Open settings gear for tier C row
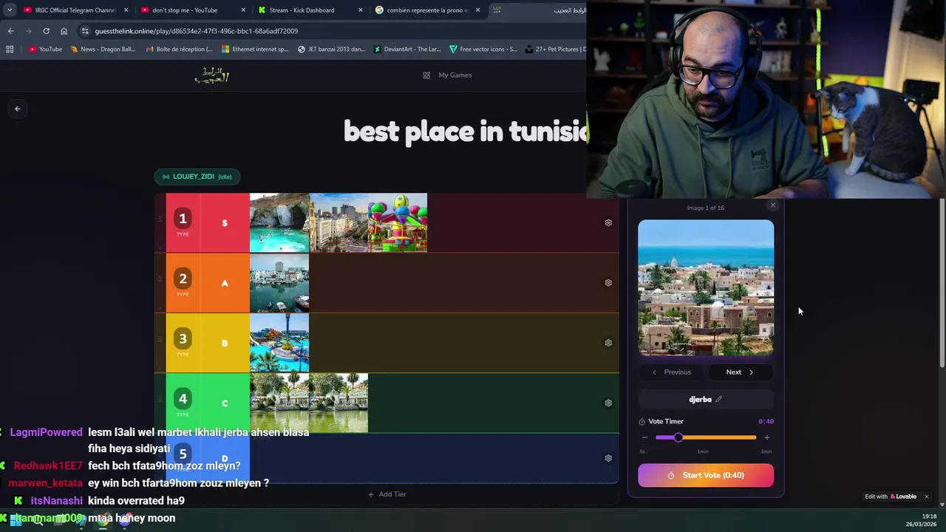The height and width of the screenshot is (532, 946). (x=608, y=403)
